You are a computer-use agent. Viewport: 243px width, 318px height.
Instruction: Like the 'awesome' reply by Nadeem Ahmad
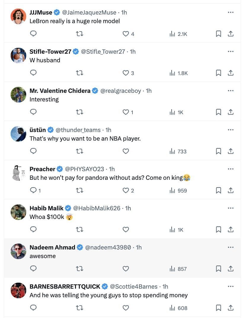(x=126, y=269)
